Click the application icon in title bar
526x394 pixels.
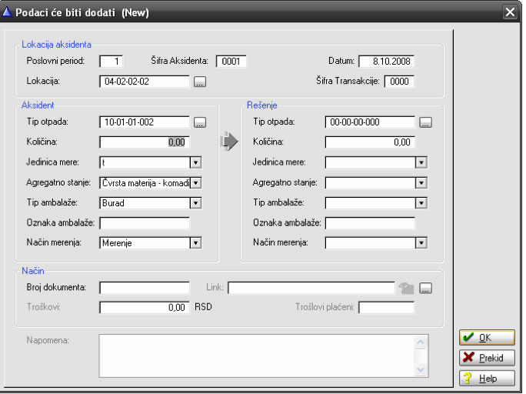(7, 12)
